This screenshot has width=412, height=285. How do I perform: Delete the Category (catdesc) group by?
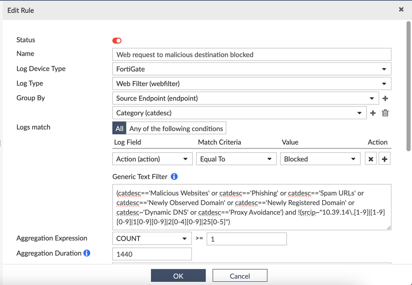click(385, 113)
